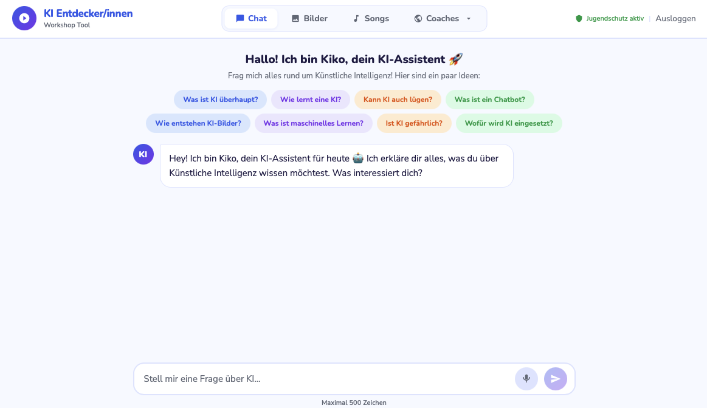Click the 'Workshop Tool' subtitle text

(x=67, y=25)
